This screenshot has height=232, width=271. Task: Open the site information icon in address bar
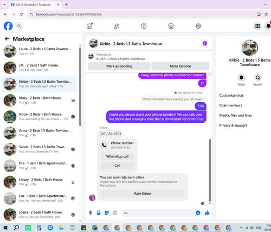(x=31, y=14)
